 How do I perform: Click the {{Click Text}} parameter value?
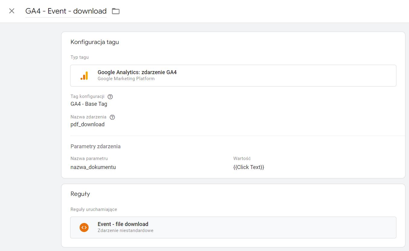(x=249, y=167)
